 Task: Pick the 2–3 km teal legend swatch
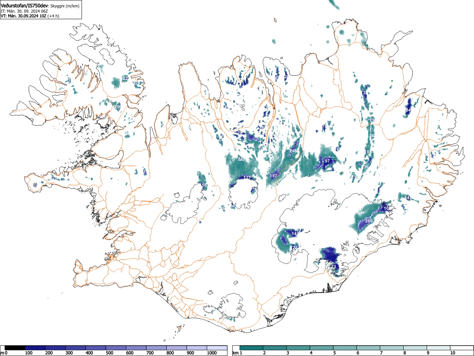(x=275, y=348)
